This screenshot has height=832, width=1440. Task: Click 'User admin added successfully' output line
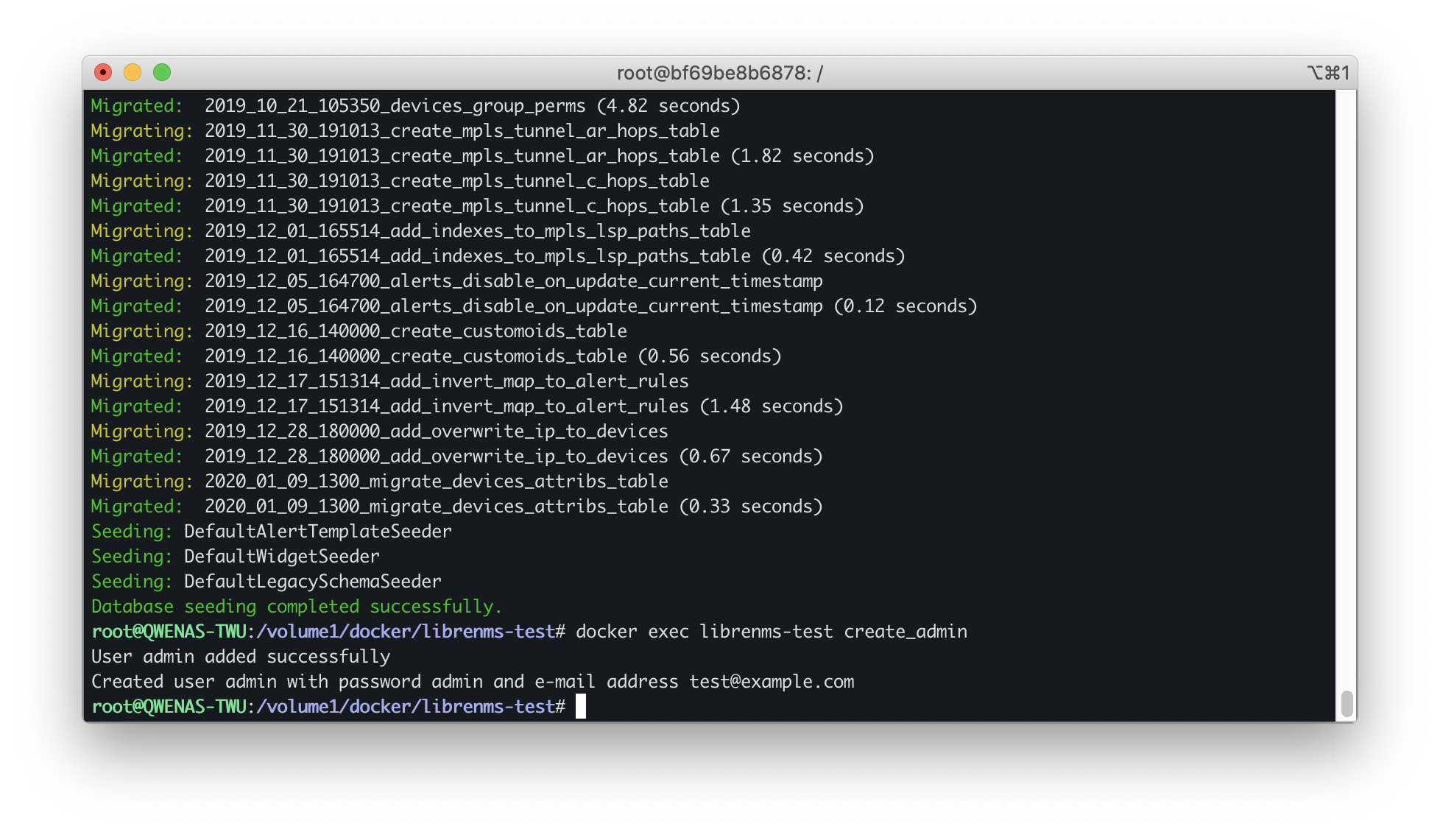(241, 657)
